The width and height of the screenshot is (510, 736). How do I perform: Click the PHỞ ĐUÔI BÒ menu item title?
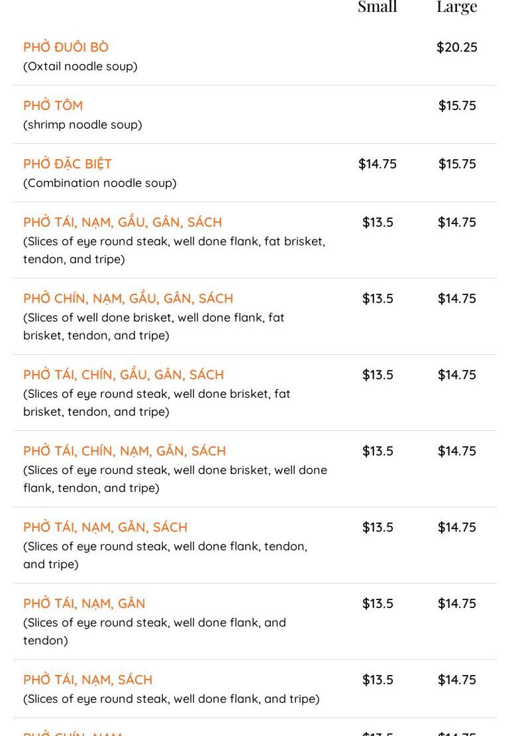pos(66,47)
